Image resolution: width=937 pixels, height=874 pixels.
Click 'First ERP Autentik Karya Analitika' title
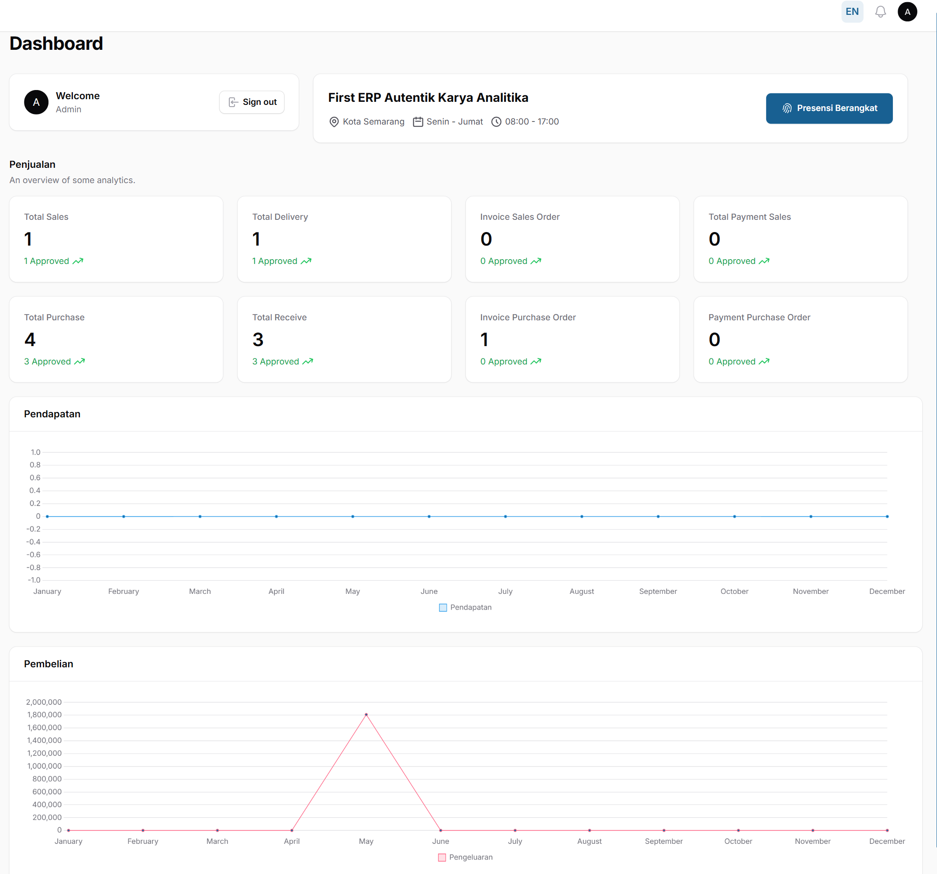[428, 97]
